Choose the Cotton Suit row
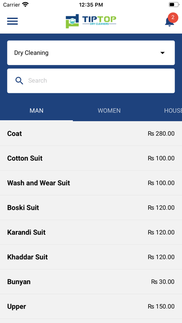Viewport: 182px width, 323px height. (91, 158)
